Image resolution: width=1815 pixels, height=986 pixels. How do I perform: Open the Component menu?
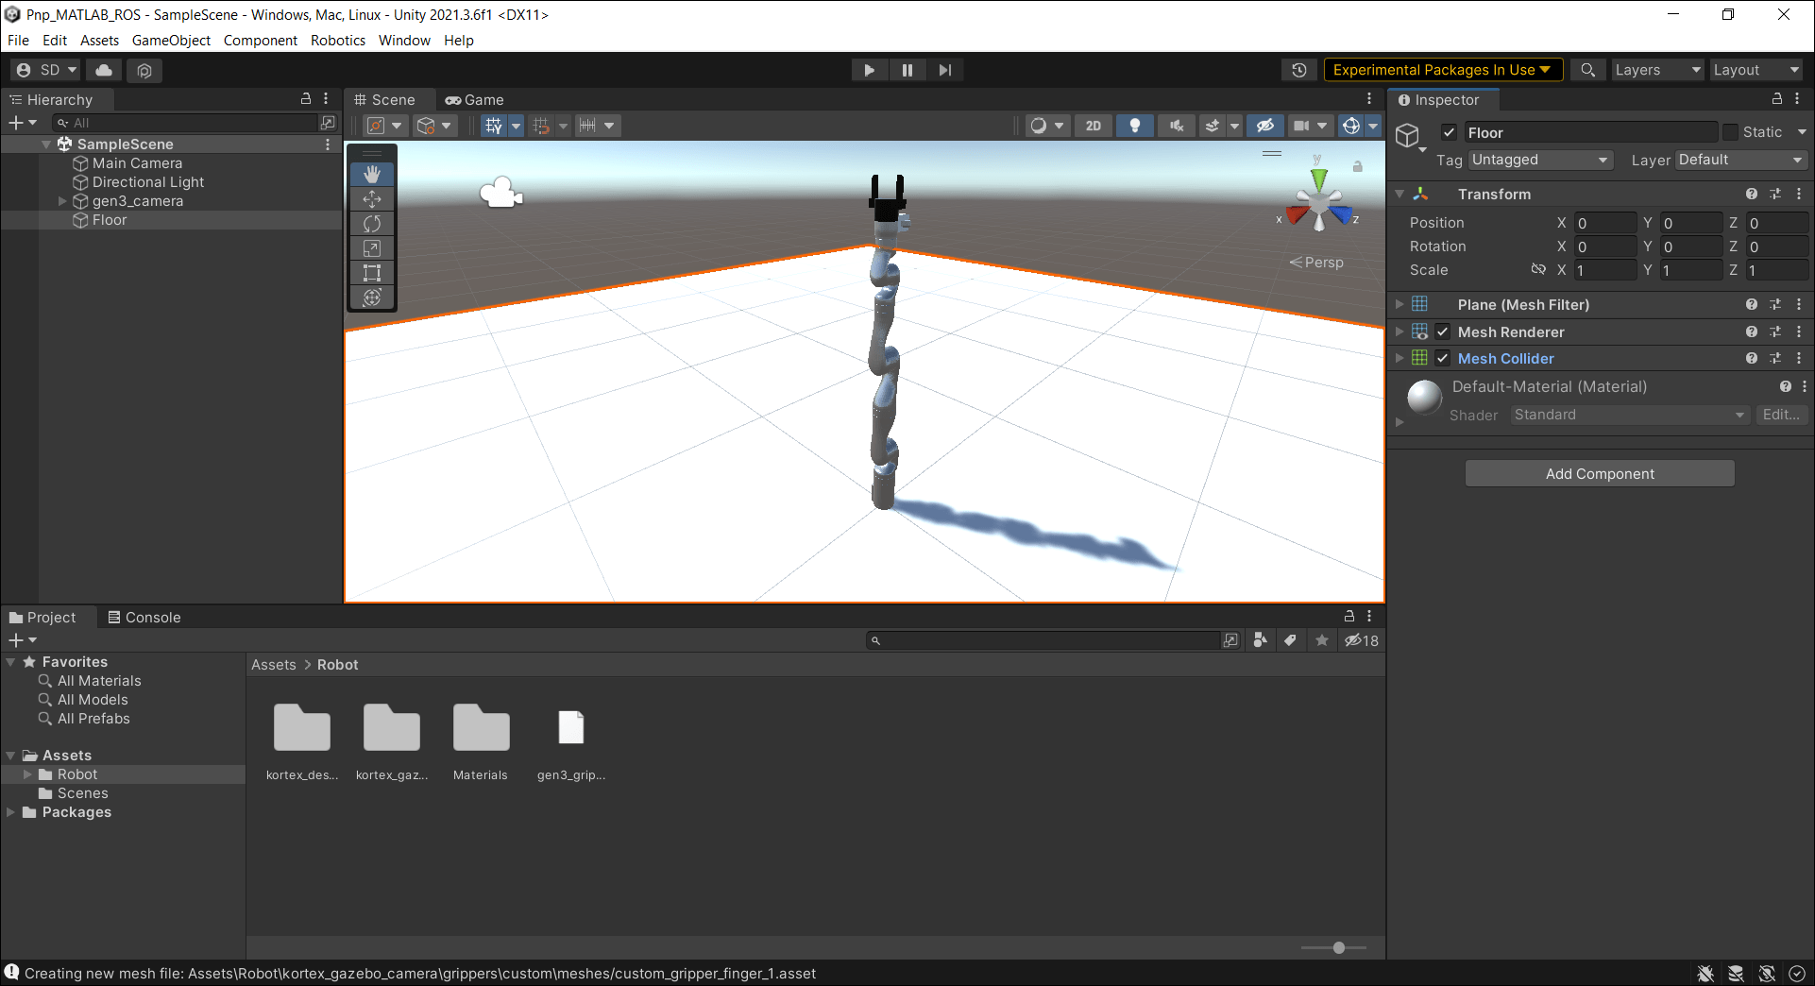pyautogui.click(x=260, y=40)
